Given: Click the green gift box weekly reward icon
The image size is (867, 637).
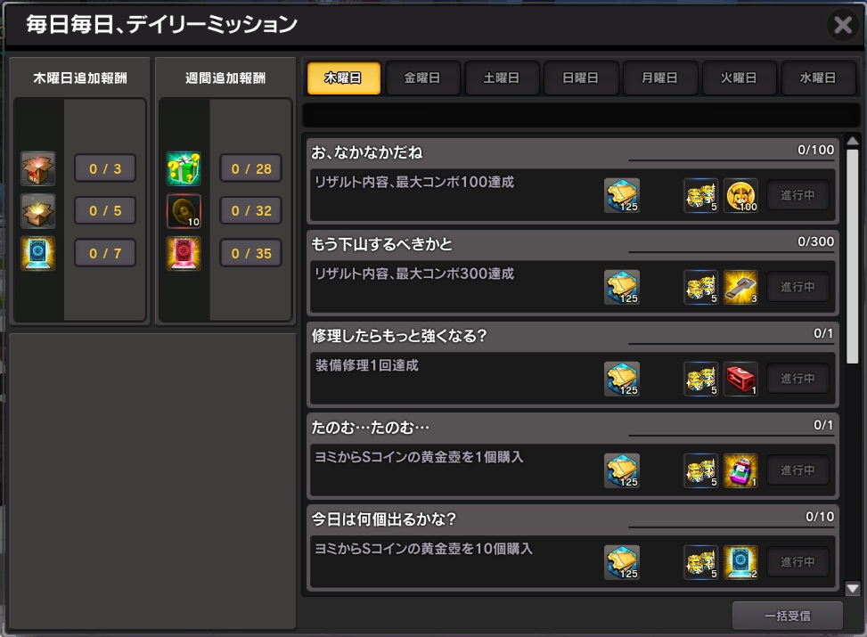Looking at the screenshot, I should coord(184,168).
